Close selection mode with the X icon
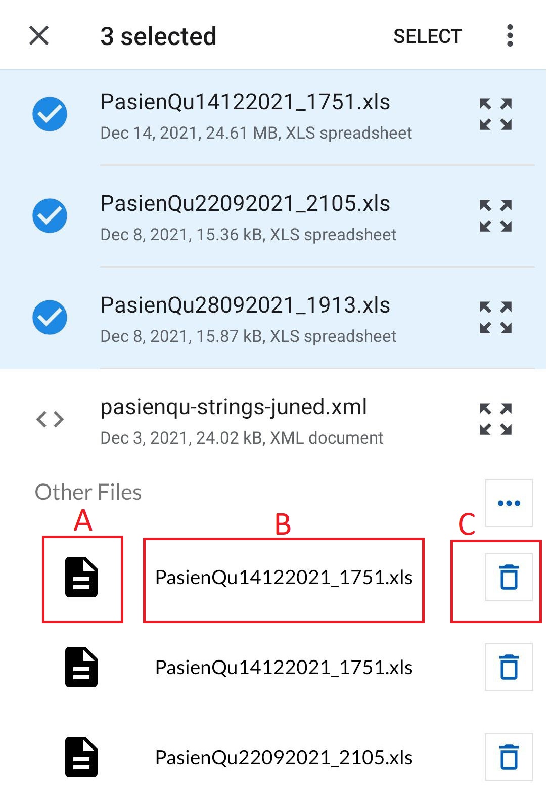550x793 pixels. 39,36
